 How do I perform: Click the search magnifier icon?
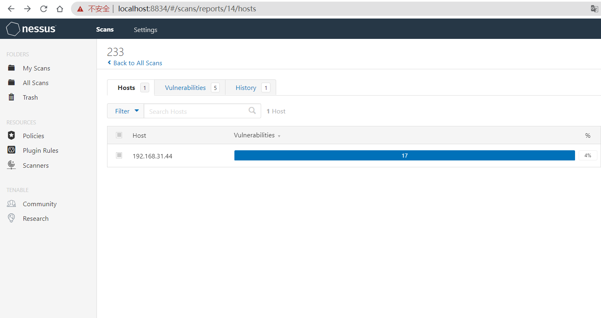(x=252, y=111)
